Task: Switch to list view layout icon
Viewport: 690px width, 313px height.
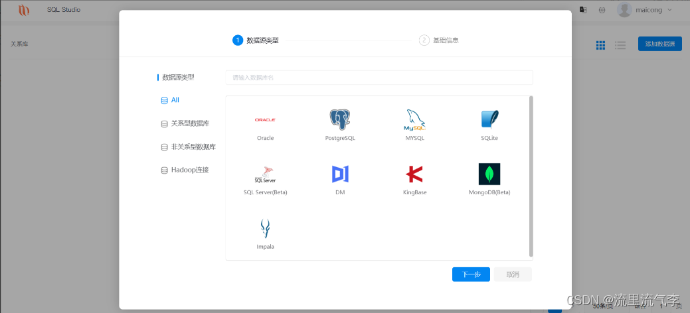Action: point(620,45)
